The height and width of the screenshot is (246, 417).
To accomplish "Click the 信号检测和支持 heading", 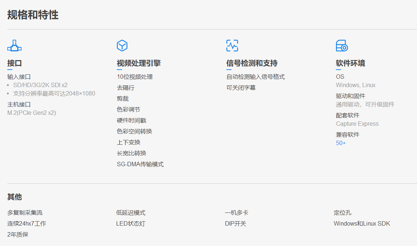I will (252, 63).
